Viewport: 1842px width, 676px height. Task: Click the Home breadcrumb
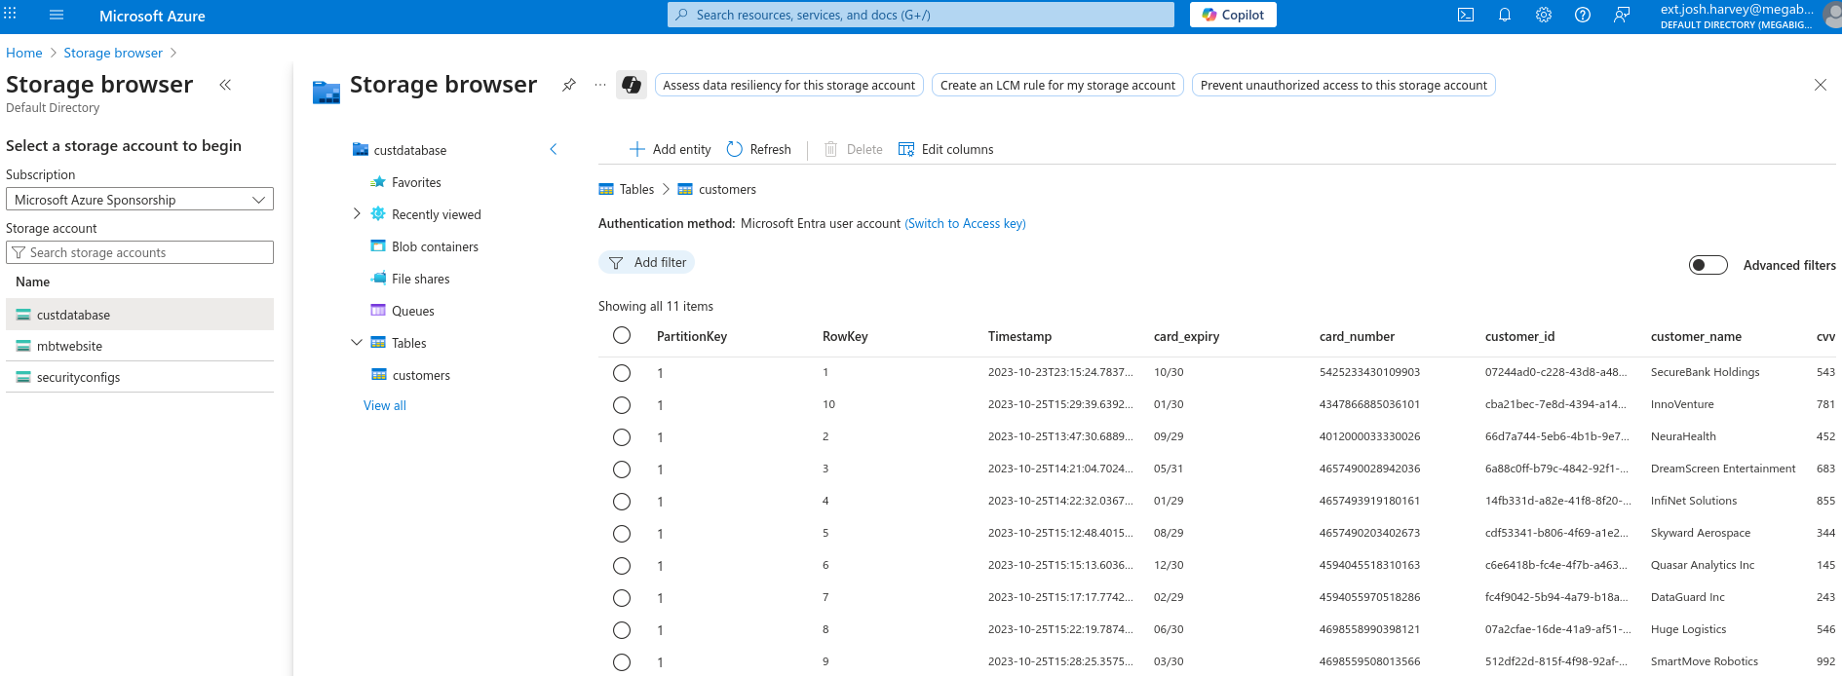tap(24, 53)
